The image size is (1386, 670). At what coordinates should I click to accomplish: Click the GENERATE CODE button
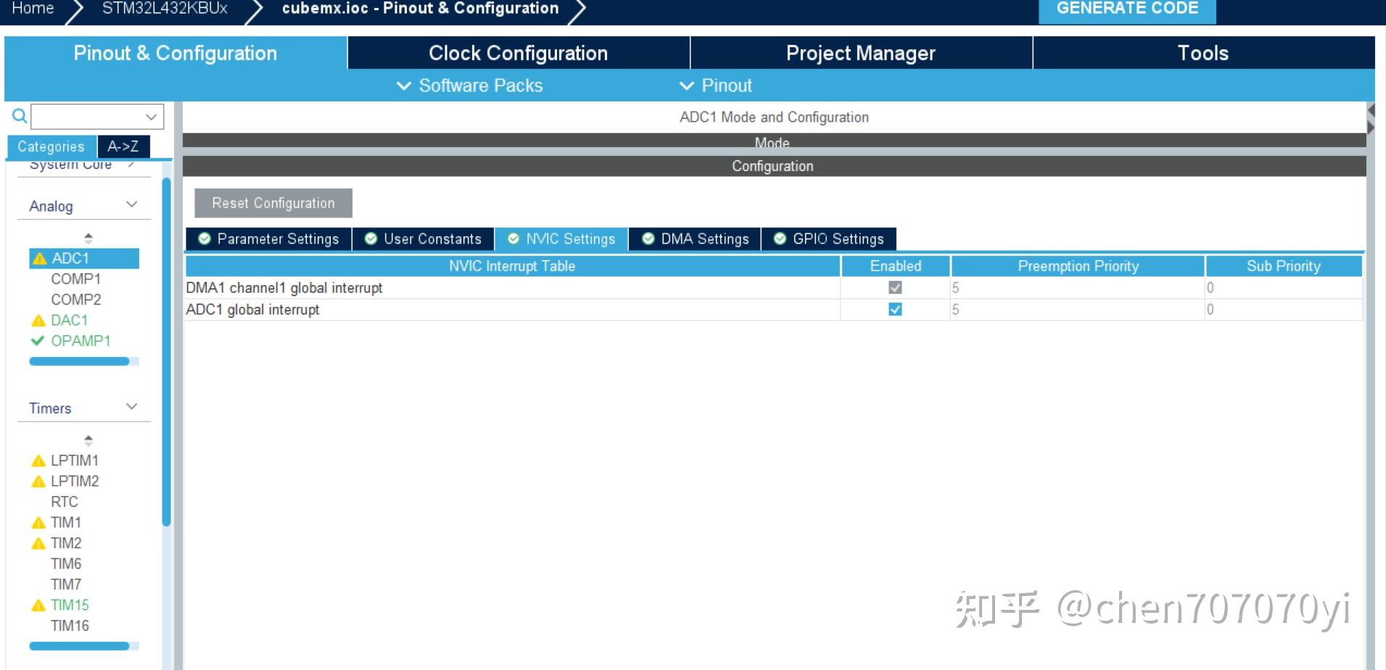[1127, 10]
